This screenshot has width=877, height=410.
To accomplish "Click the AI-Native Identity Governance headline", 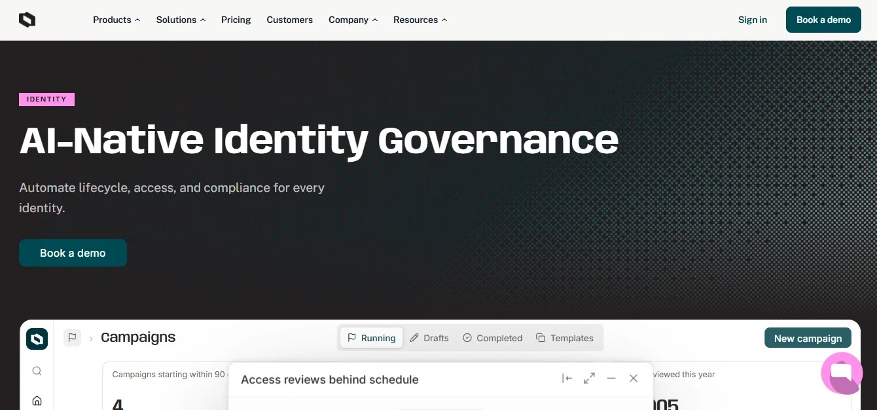I will [319, 140].
